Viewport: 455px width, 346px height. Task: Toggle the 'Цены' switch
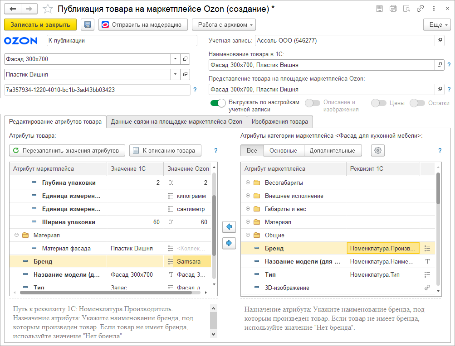click(x=379, y=103)
